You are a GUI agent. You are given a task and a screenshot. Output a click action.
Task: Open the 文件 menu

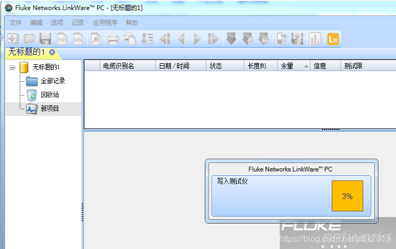(x=15, y=23)
